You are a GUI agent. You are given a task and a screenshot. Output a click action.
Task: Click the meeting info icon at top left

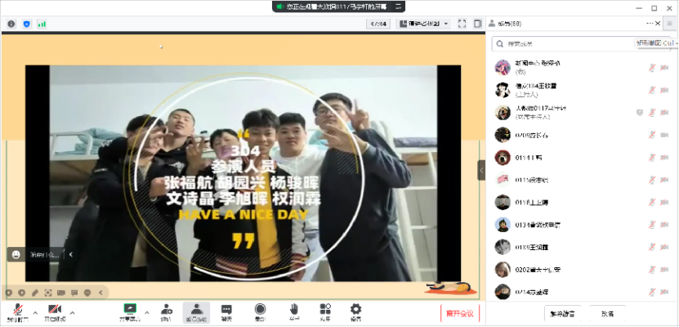point(11,24)
